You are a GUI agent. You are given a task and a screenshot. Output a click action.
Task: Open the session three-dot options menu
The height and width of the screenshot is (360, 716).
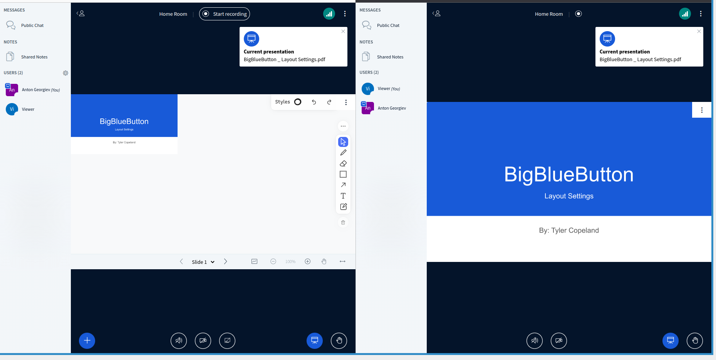[345, 13]
